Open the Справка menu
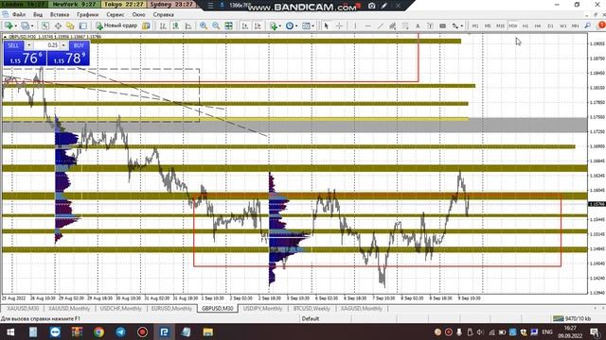Viewport: 606px width, 340px height. point(163,15)
